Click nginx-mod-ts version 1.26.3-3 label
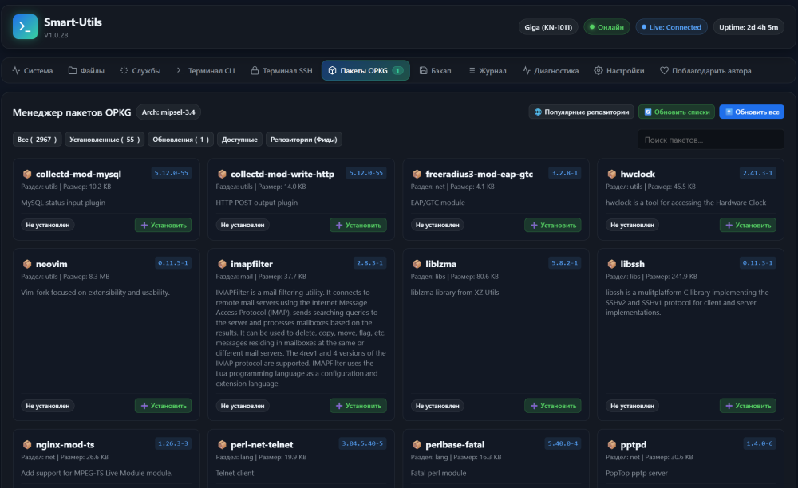798x488 pixels. pos(173,443)
